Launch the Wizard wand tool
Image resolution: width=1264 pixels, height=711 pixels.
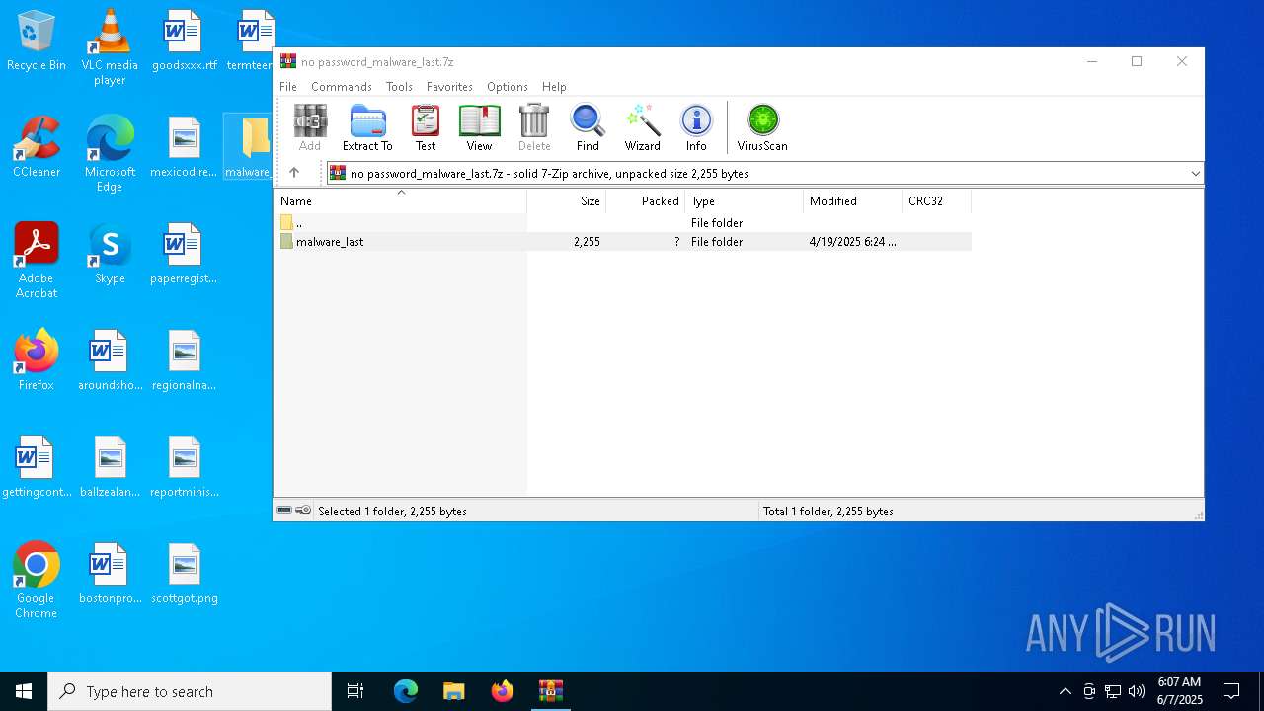pyautogui.click(x=642, y=128)
